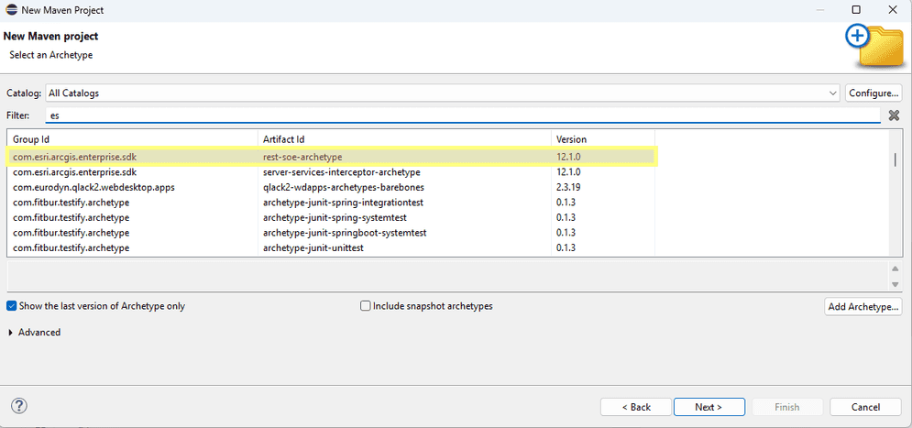This screenshot has width=912, height=428.
Task: Sort by the Version column header
Action: coord(602,139)
